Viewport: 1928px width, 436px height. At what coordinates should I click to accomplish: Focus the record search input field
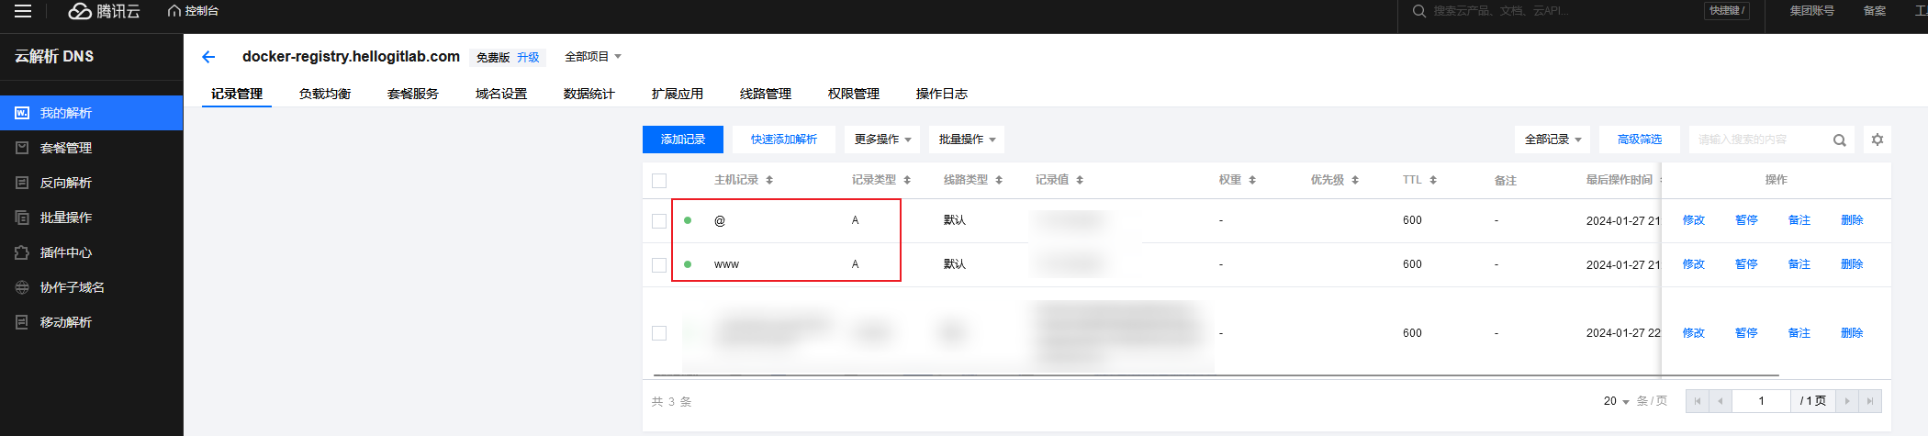pos(1758,140)
